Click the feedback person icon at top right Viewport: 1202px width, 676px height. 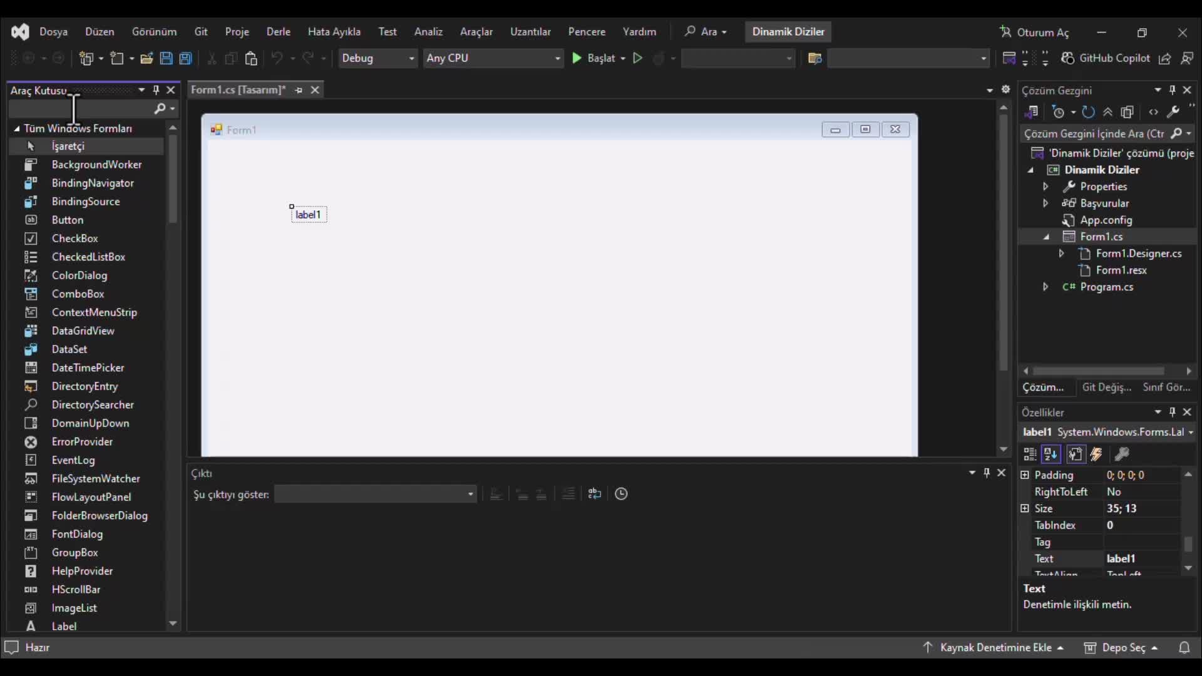click(x=1187, y=58)
